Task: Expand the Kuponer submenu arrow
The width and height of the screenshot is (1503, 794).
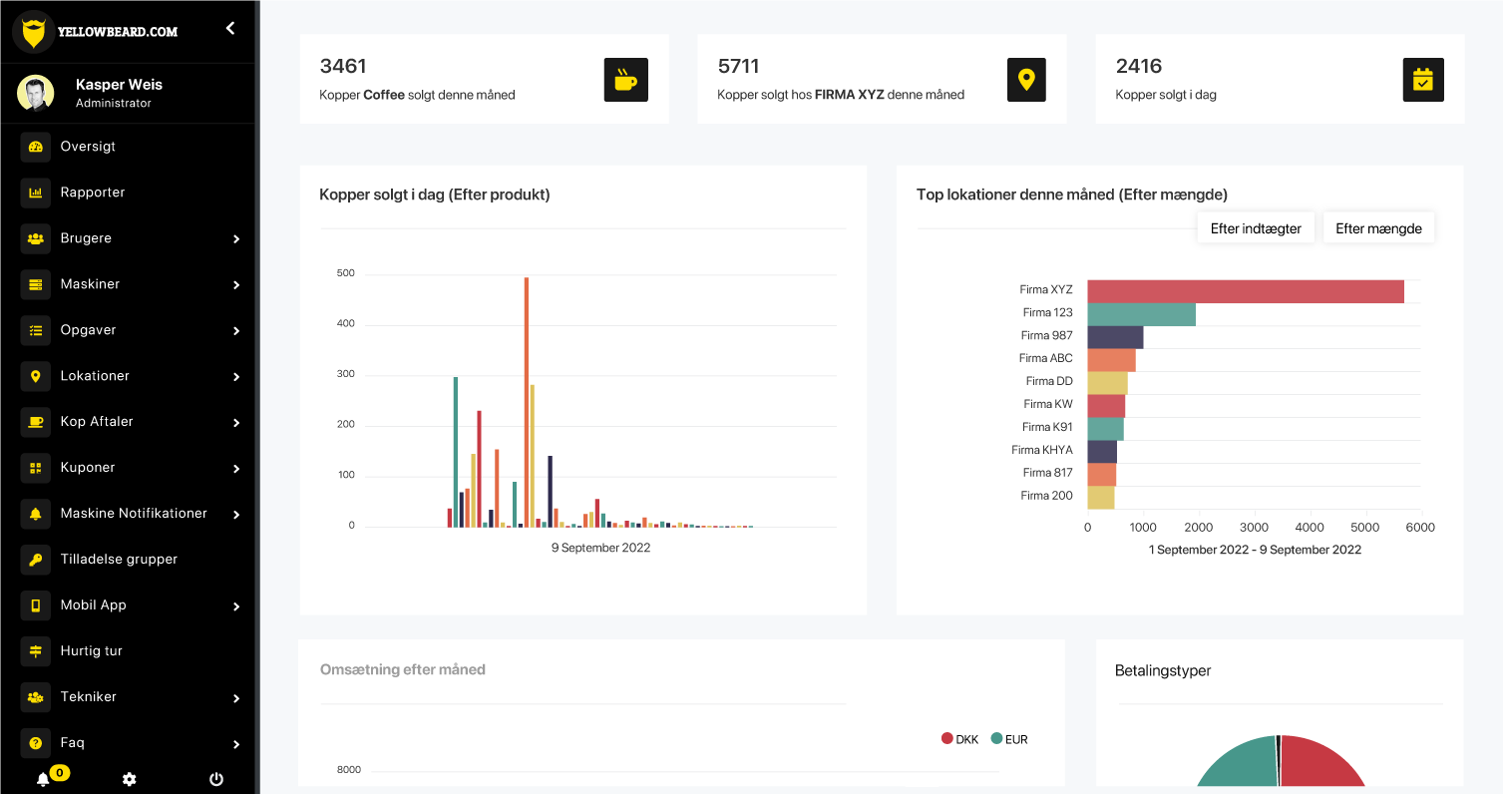Action: (236, 469)
